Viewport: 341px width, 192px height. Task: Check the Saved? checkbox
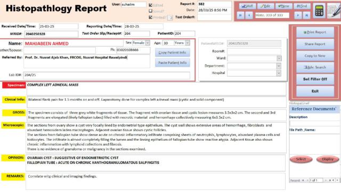(150, 11)
